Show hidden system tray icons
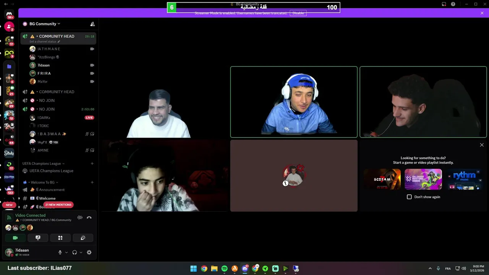This screenshot has height=275, width=489. (430, 269)
